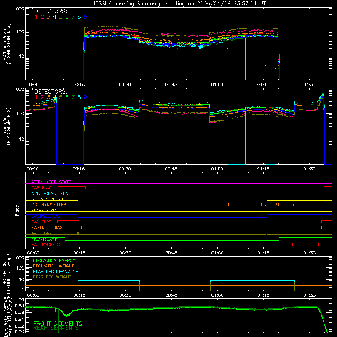The image size is (337, 337).
Task: Select green detector 6 in the rear segments legend
Action: coord(67,97)
